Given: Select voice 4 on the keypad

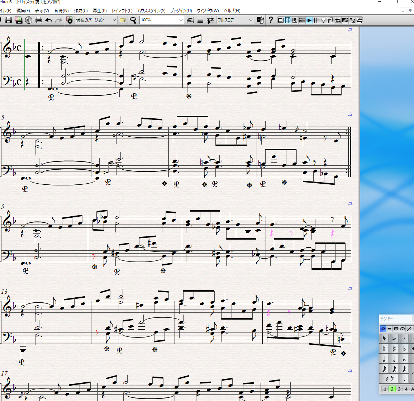Looking at the screenshot, I should [x=406, y=389].
